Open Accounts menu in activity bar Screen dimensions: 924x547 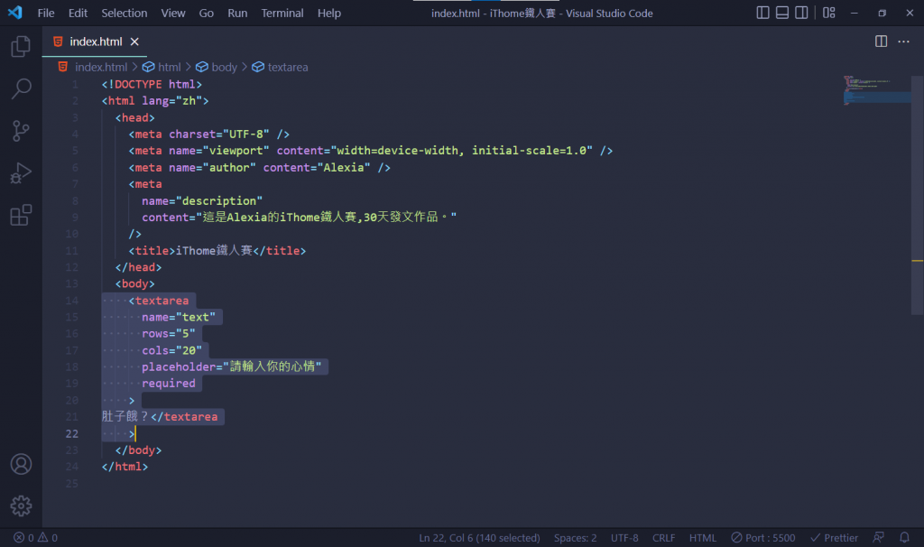tap(21, 465)
